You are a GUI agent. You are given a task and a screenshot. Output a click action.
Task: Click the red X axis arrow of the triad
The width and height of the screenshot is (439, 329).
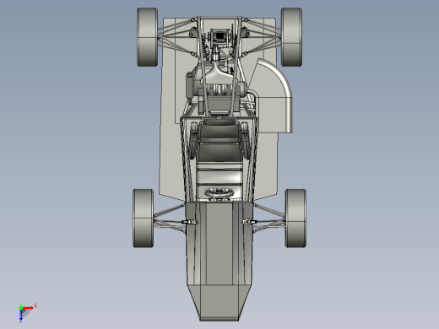(x=28, y=308)
